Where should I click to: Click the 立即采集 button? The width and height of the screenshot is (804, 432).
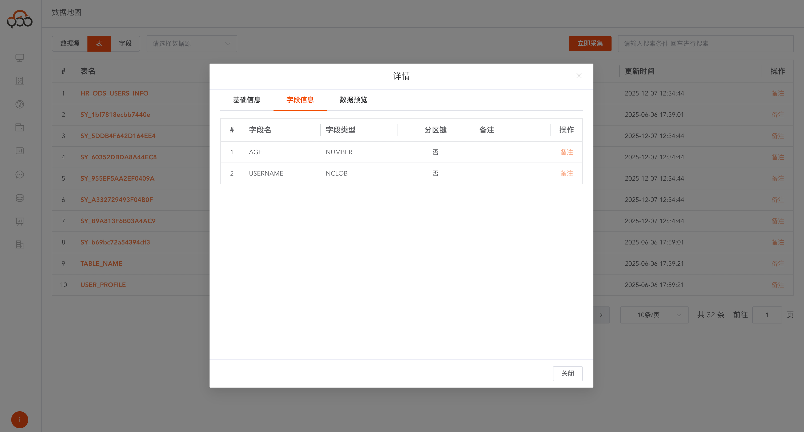coord(590,44)
